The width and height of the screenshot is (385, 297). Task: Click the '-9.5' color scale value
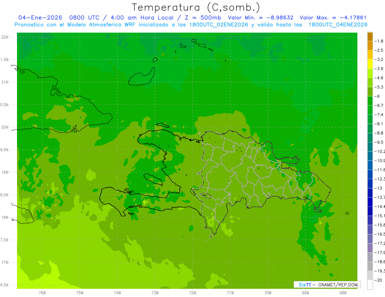(379, 142)
